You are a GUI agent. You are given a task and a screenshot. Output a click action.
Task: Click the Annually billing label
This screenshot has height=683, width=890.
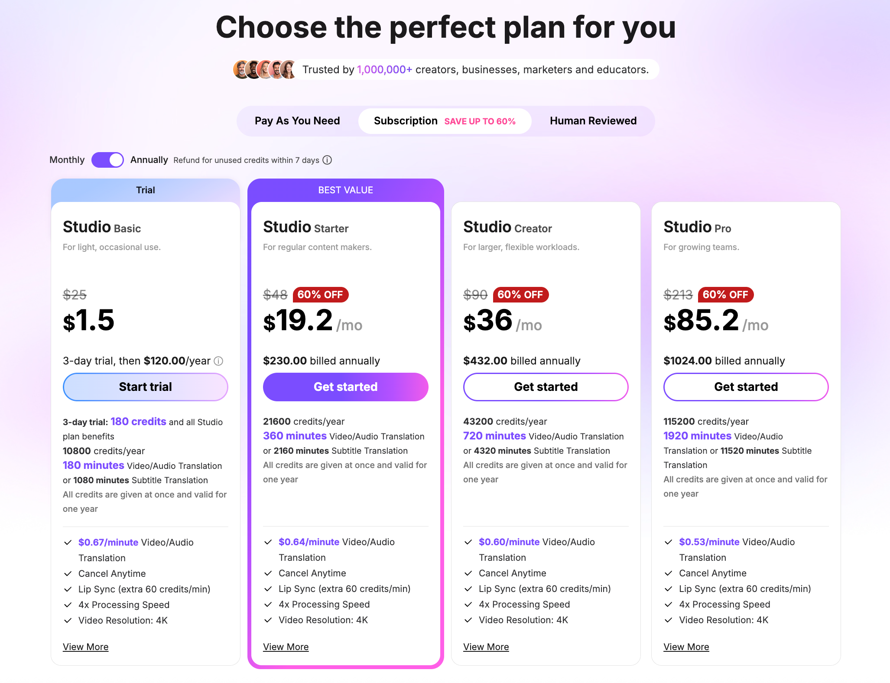pos(149,160)
